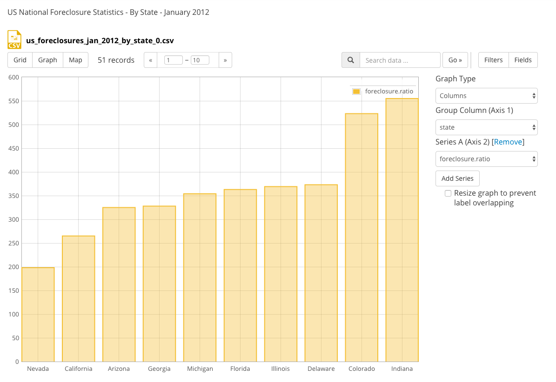This screenshot has width=556, height=382.
Task: Click the 'Group Column (Axis 1)' label
Action: pyautogui.click(x=474, y=111)
